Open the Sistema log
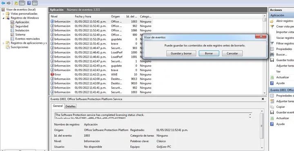This screenshot has width=294, height=151. pos(20,34)
